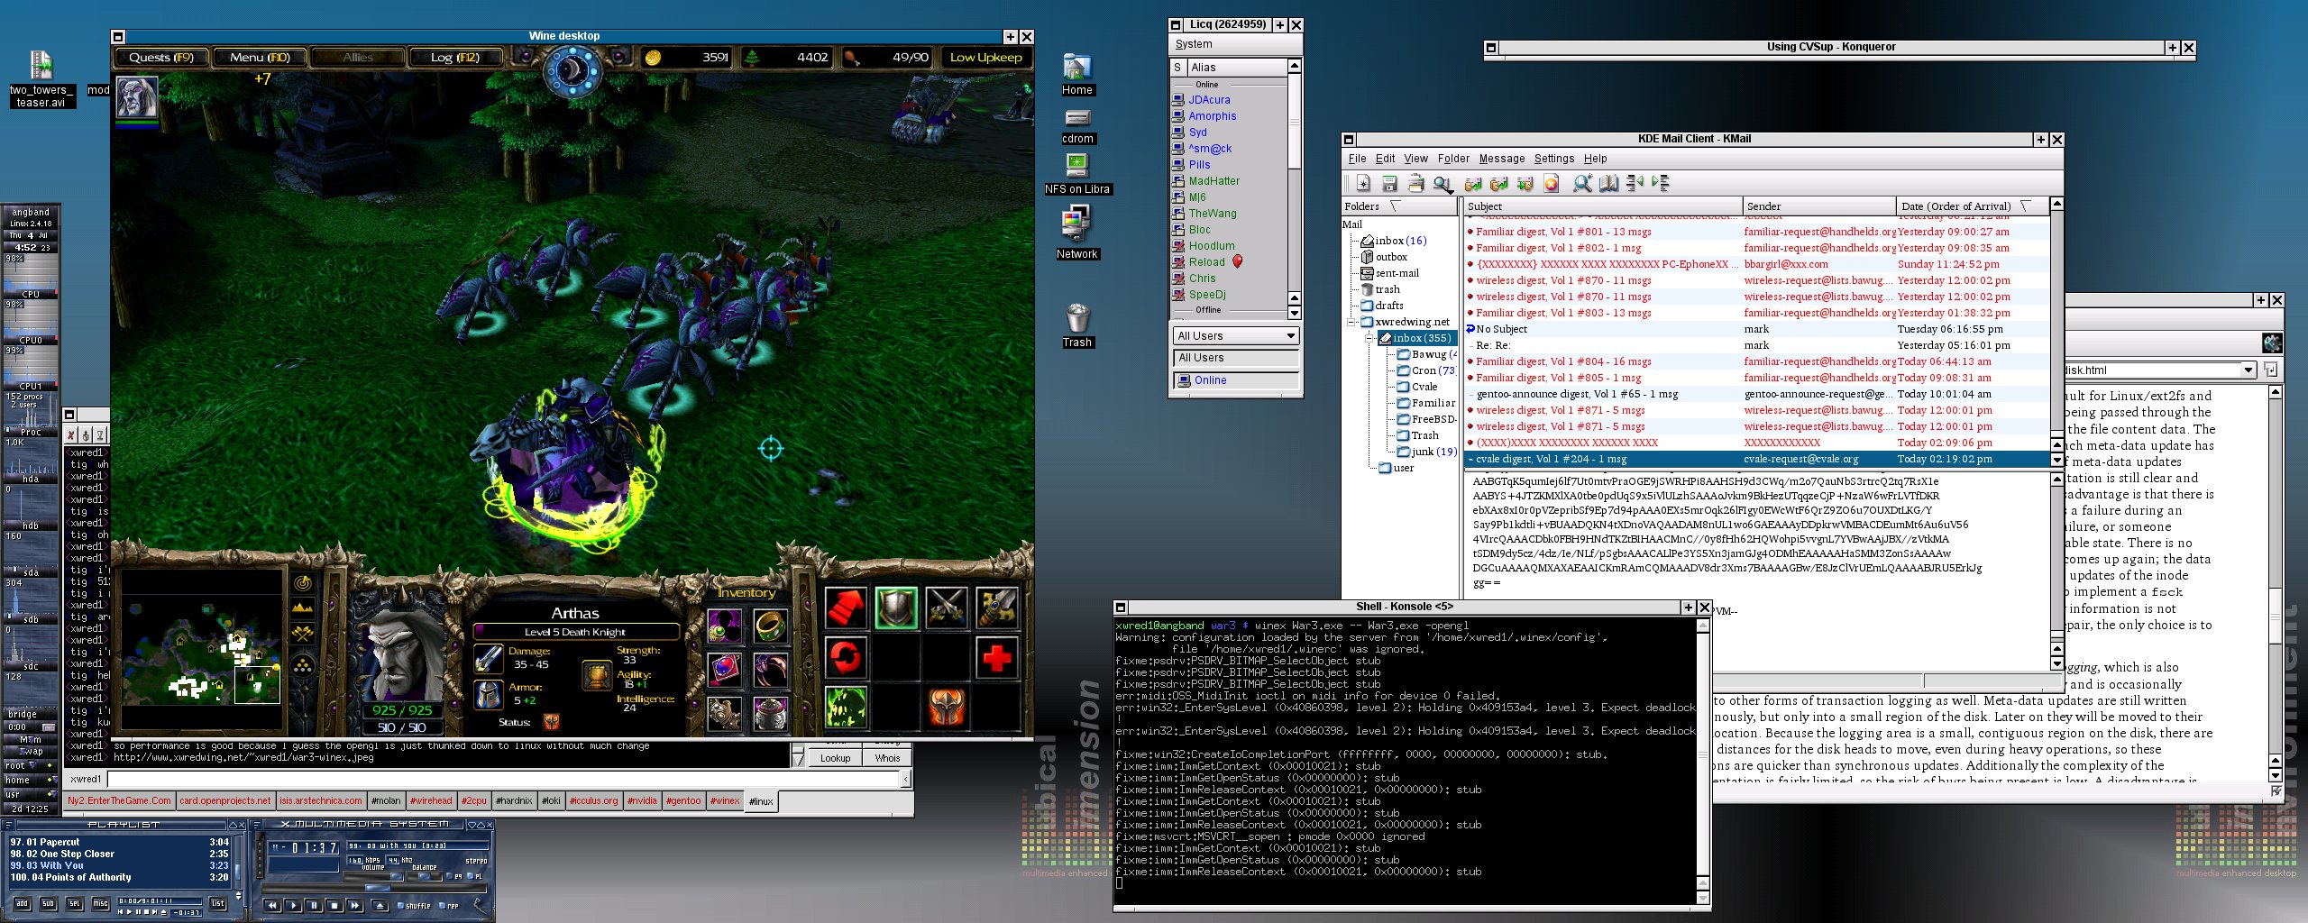The height and width of the screenshot is (923, 2308).
Task: Click KMail previous message arrow icon
Action: 1635,184
